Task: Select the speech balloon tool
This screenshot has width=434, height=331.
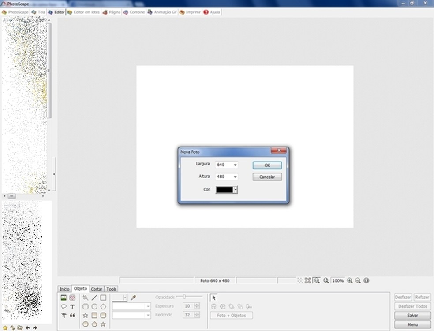Action: 64,306
